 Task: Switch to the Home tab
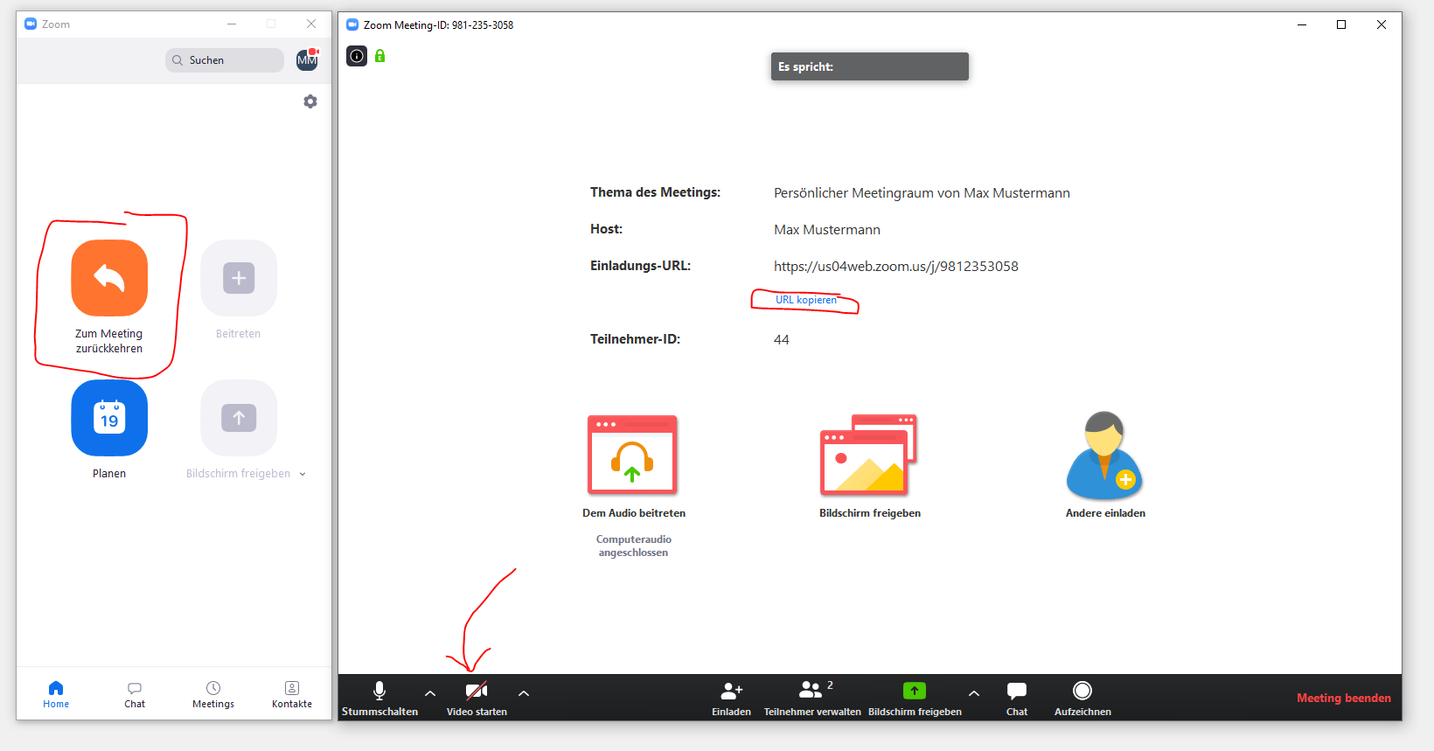pyautogui.click(x=56, y=695)
